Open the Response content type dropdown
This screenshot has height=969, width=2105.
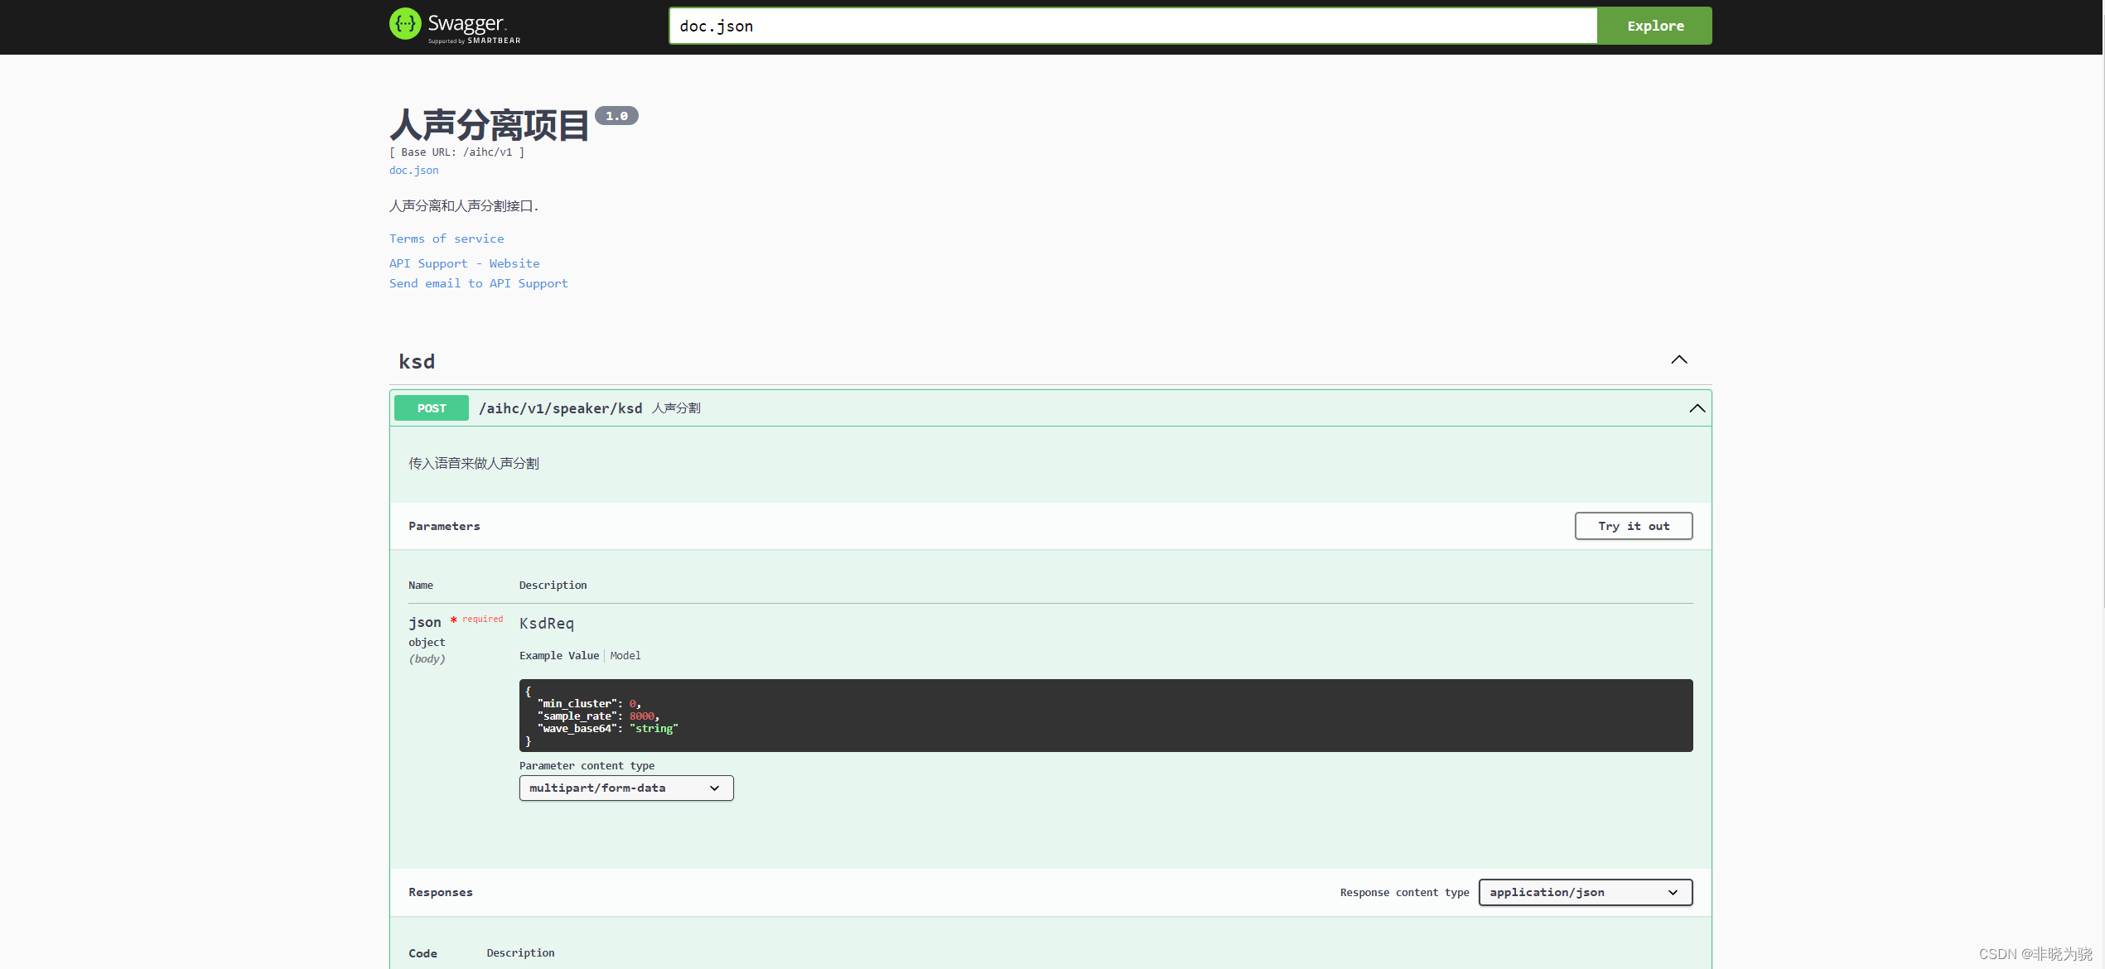[1585, 892]
